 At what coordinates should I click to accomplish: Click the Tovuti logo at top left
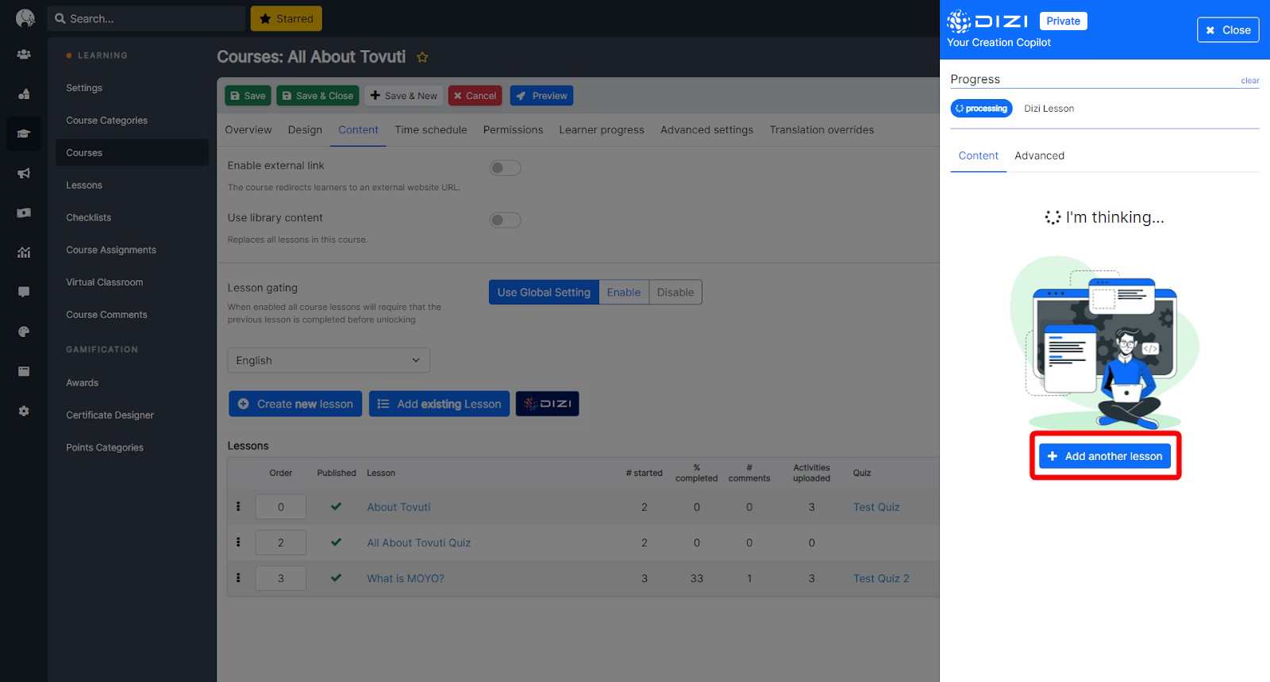point(25,18)
